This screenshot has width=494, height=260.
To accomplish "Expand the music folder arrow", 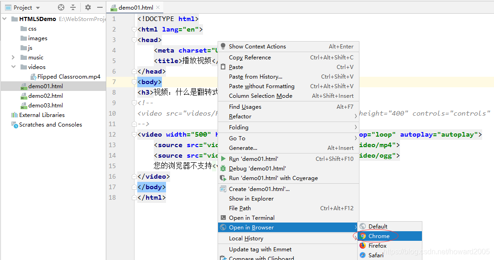I will click(x=13, y=58).
